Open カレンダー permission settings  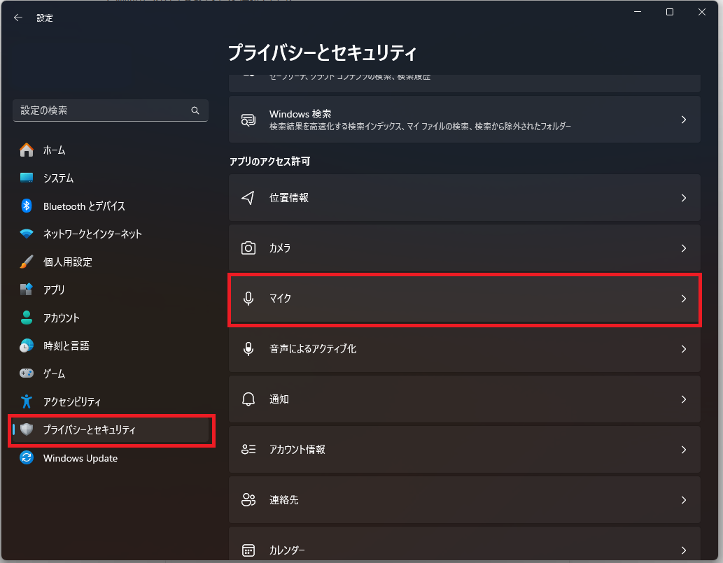pyautogui.click(x=464, y=544)
